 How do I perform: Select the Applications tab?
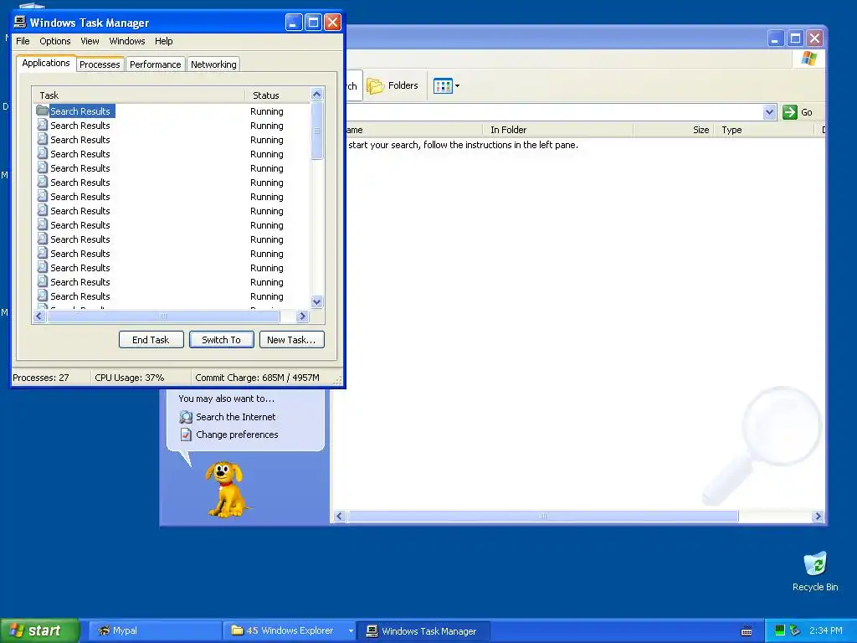pos(46,63)
